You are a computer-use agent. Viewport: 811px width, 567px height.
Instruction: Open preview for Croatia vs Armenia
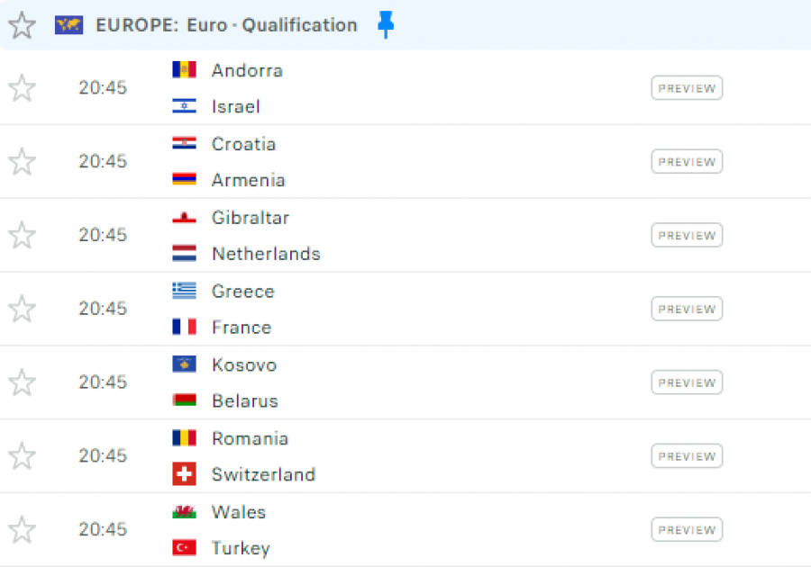[x=687, y=162]
